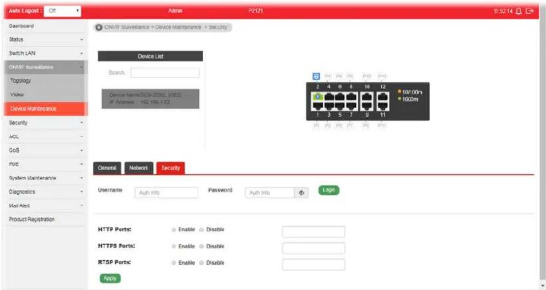Screen dimensions: 546x290
Task: Click the logout icon in header
Action: click(529, 11)
